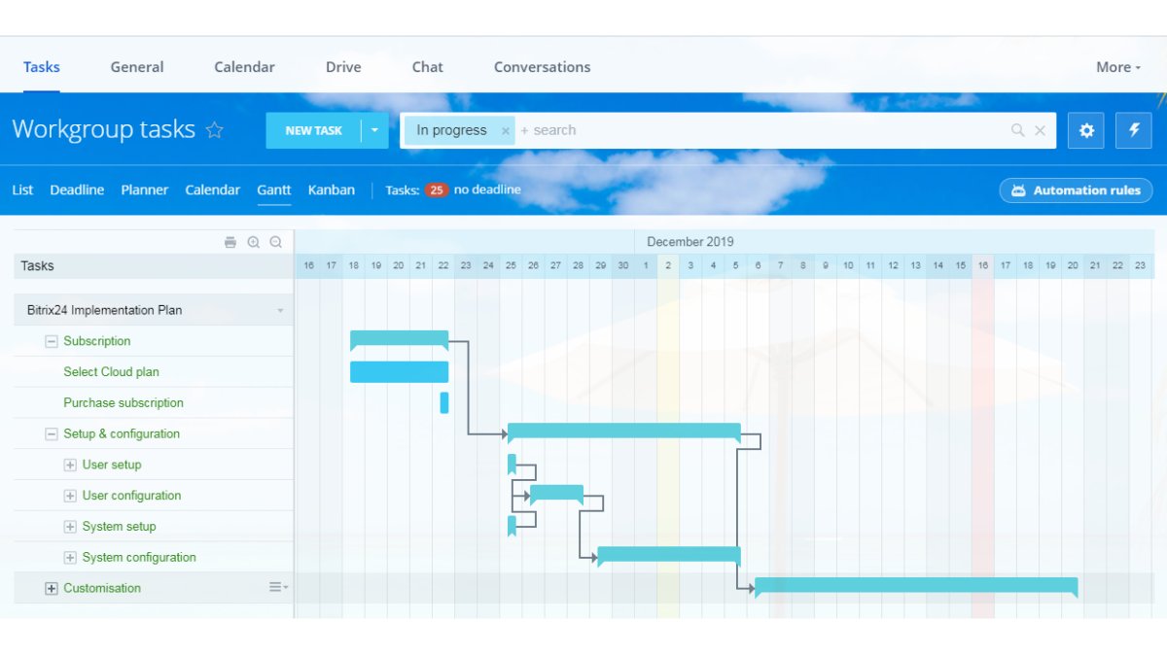Select the Subscription Gantt bar
Screen dimensions: 1167x656
[399, 340]
